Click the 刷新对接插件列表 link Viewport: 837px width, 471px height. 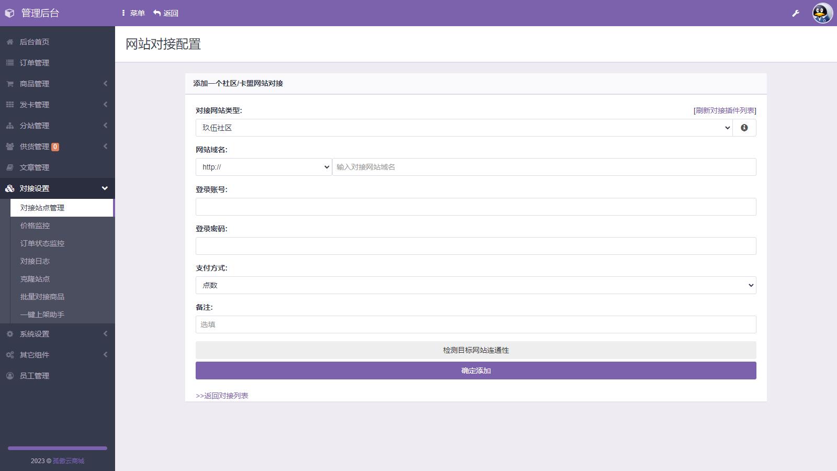coord(725,110)
